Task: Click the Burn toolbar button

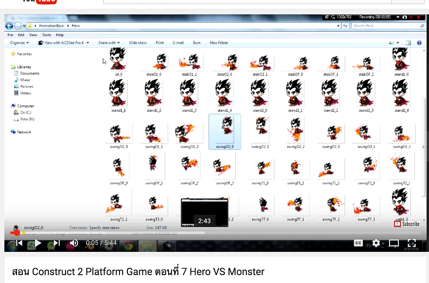Action: [197, 42]
